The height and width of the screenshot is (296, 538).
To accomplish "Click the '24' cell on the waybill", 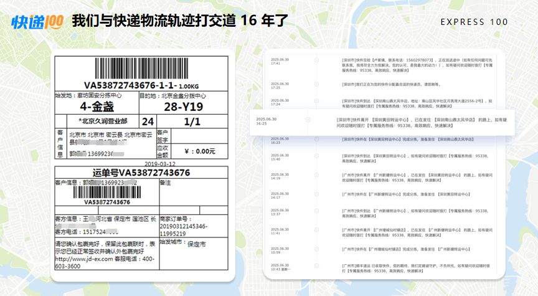I will coord(148,122).
